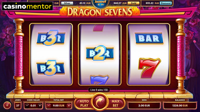Viewport: 200px width, 112px height.
Task: Open the Lines count box showing 27
Action: (18, 105)
